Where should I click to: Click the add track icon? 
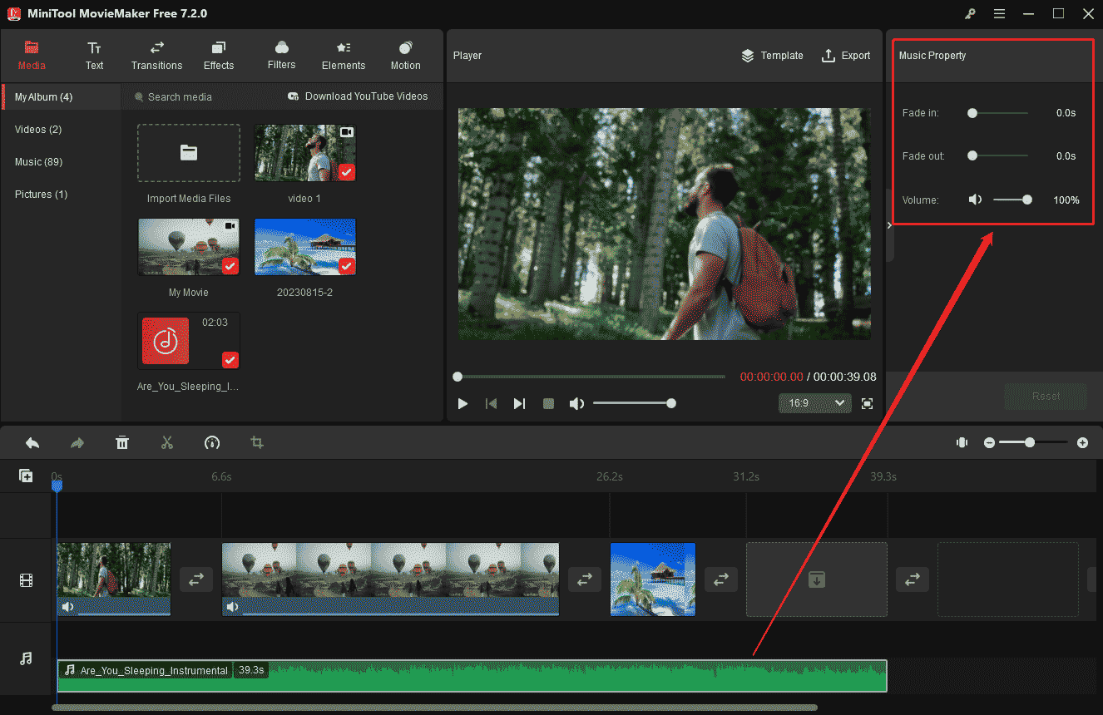click(x=26, y=476)
